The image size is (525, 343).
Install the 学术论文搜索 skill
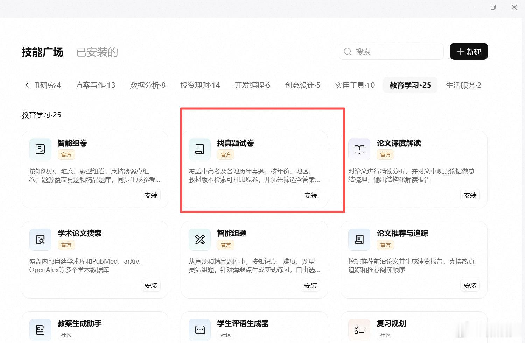point(151,286)
